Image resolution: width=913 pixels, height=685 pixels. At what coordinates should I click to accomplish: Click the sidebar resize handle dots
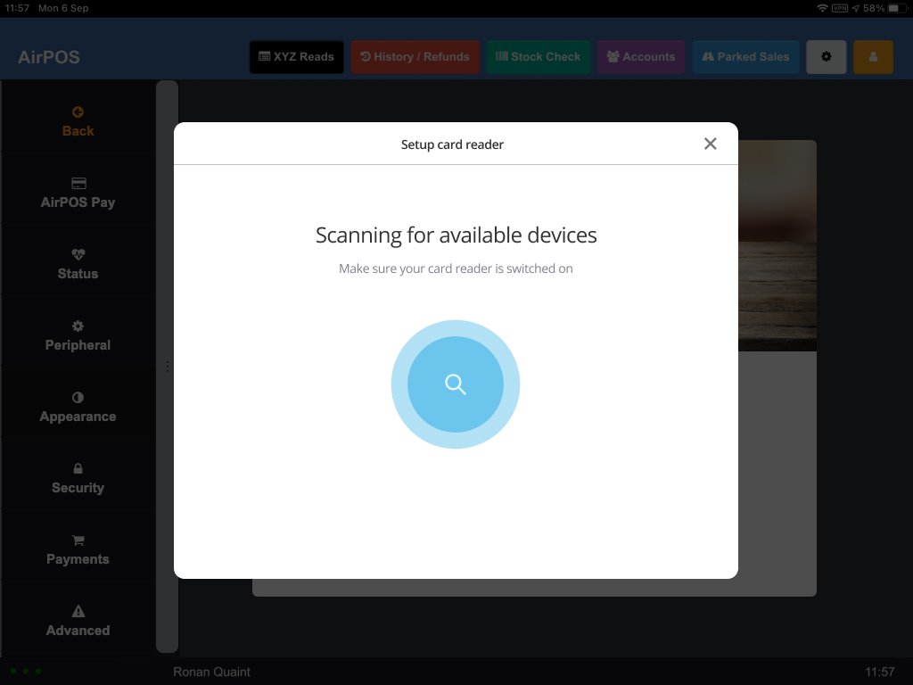point(167,366)
